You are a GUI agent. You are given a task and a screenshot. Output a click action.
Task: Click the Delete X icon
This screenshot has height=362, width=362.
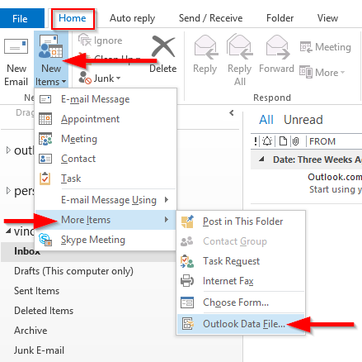click(x=163, y=46)
